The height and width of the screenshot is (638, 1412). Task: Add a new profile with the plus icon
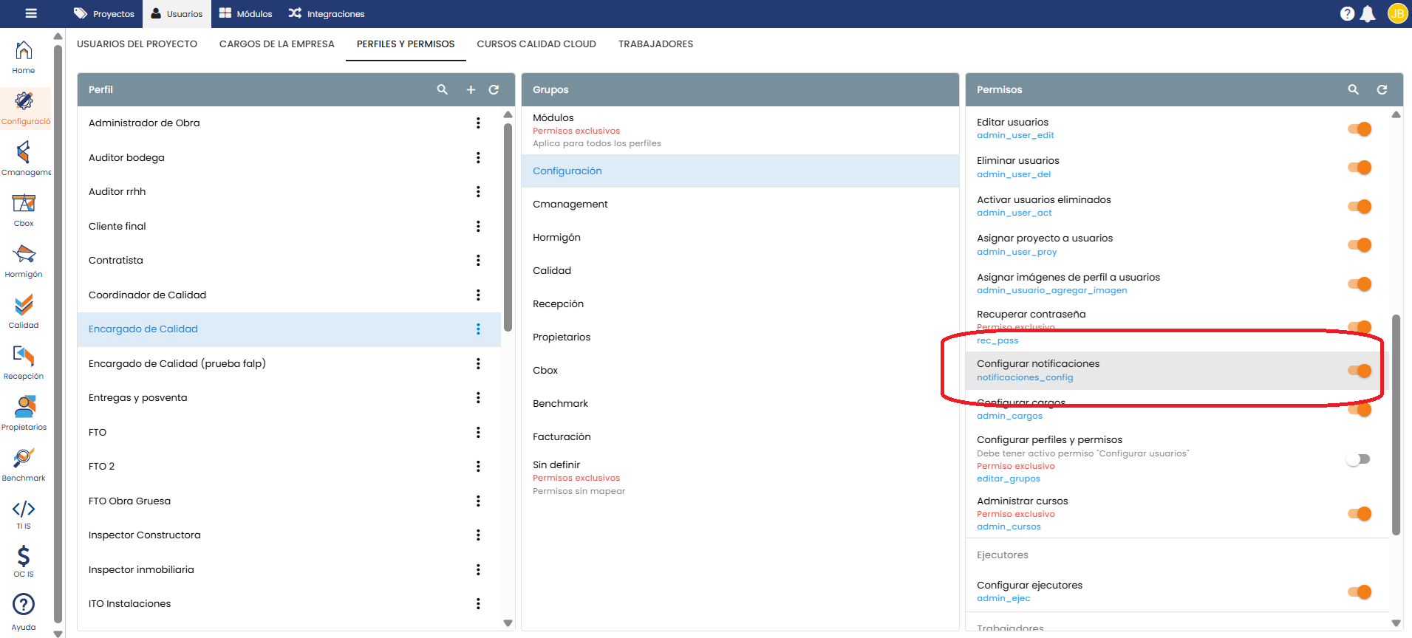coord(471,89)
